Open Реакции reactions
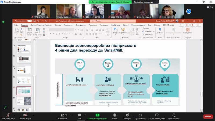 [127, 115]
